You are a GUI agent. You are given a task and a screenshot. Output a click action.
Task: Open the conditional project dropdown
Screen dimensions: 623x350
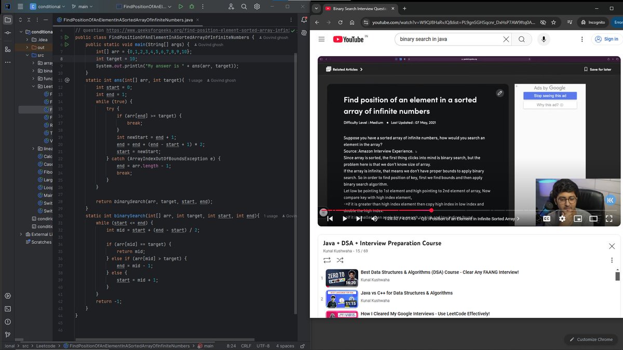tap(48, 7)
